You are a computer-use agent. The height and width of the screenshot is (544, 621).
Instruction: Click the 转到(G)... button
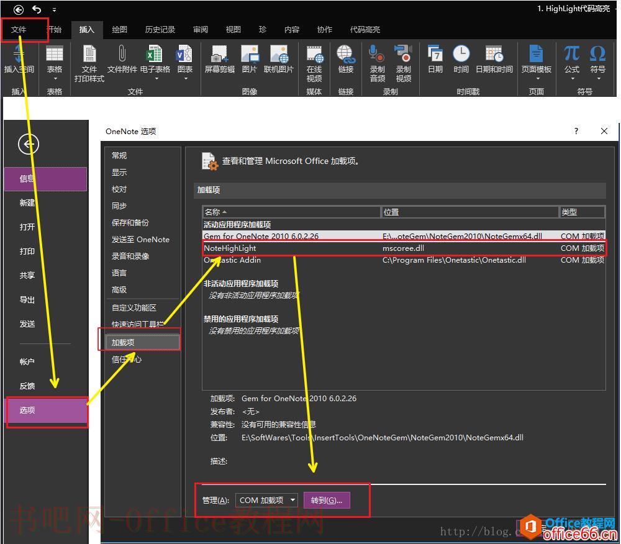[327, 501]
